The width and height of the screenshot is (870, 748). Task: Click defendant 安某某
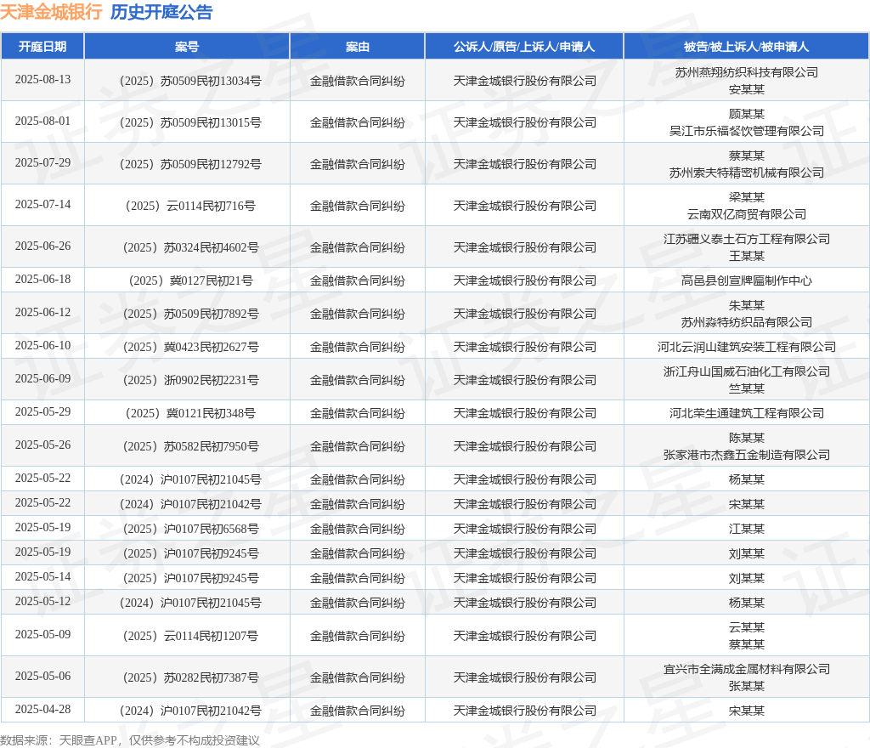746,89
